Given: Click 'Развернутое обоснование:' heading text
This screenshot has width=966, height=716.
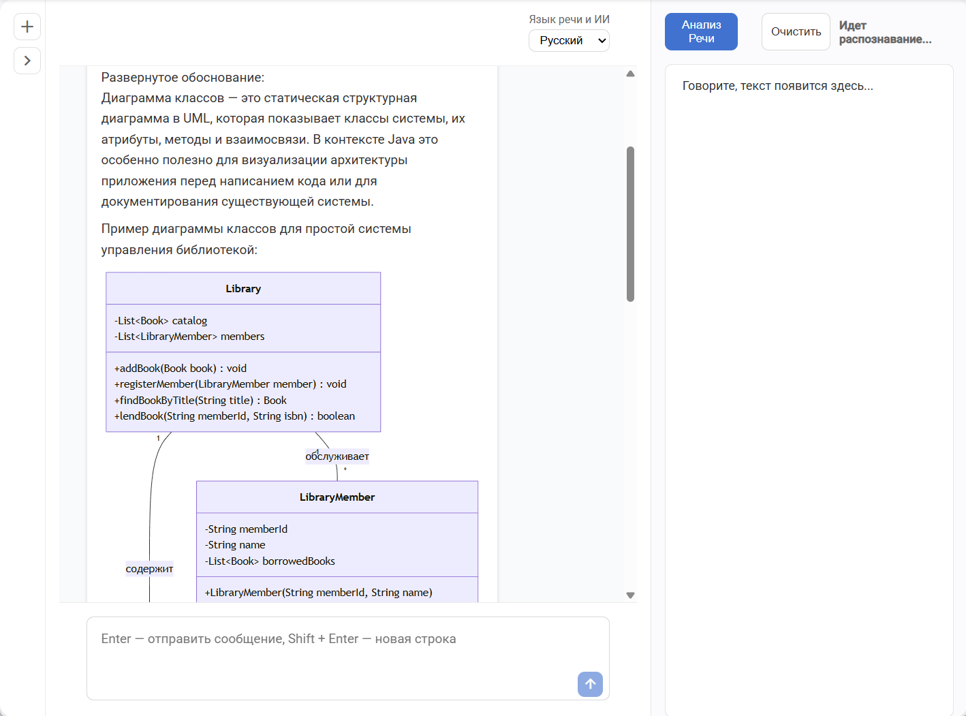Looking at the screenshot, I should pyautogui.click(x=183, y=78).
